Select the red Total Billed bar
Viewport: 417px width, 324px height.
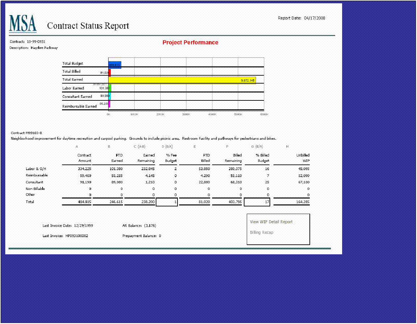coord(110,72)
